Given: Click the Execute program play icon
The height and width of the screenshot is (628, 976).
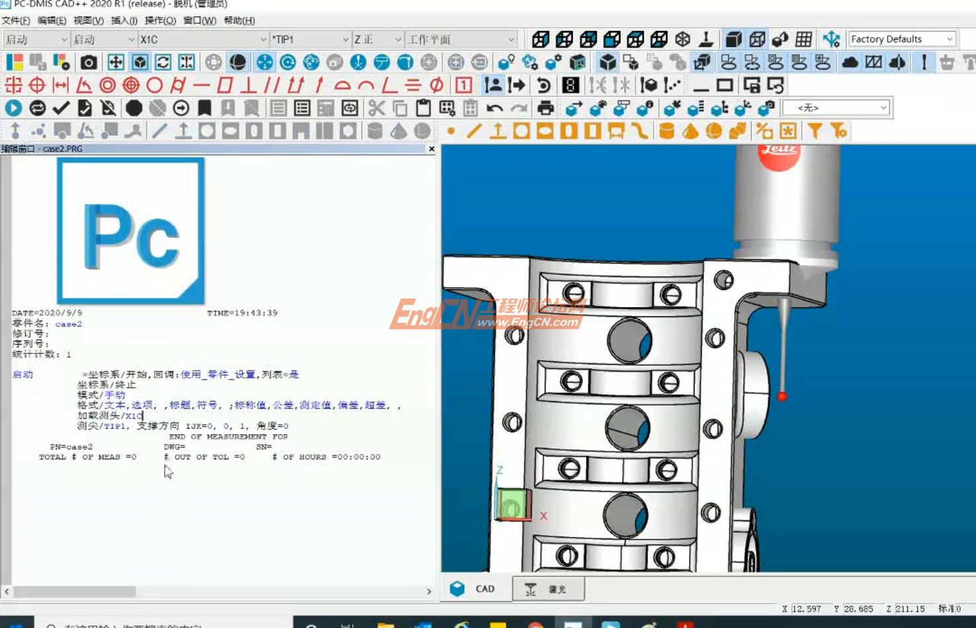Looking at the screenshot, I should tap(13, 108).
